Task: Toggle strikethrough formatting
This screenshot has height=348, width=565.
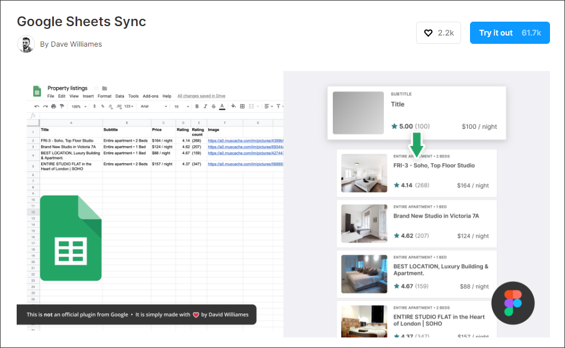Action: point(214,107)
